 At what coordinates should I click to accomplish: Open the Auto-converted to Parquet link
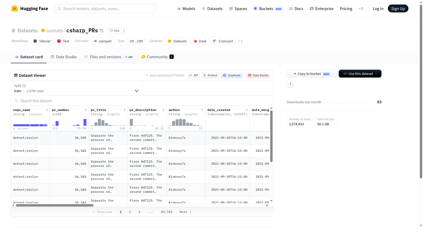tap(167, 75)
